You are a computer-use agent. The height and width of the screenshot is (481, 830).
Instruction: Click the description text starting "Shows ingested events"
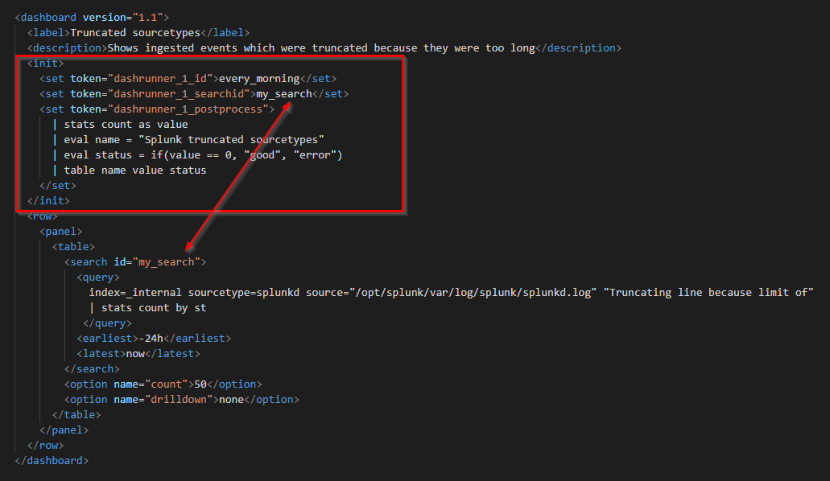coord(321,48)
